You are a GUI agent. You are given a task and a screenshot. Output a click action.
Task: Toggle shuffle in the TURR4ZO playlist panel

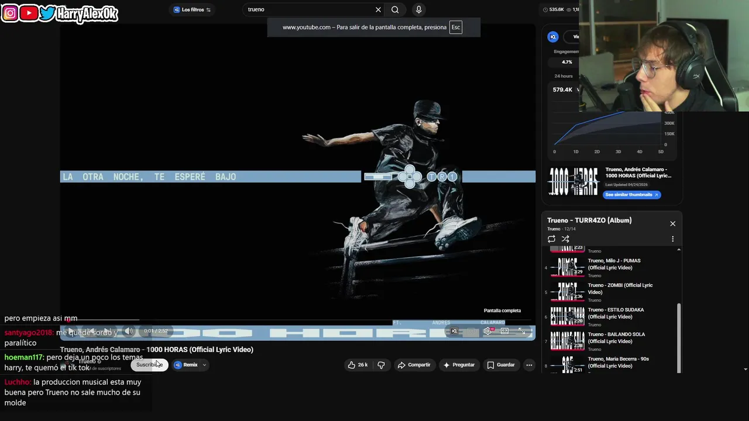click(565, 239)
